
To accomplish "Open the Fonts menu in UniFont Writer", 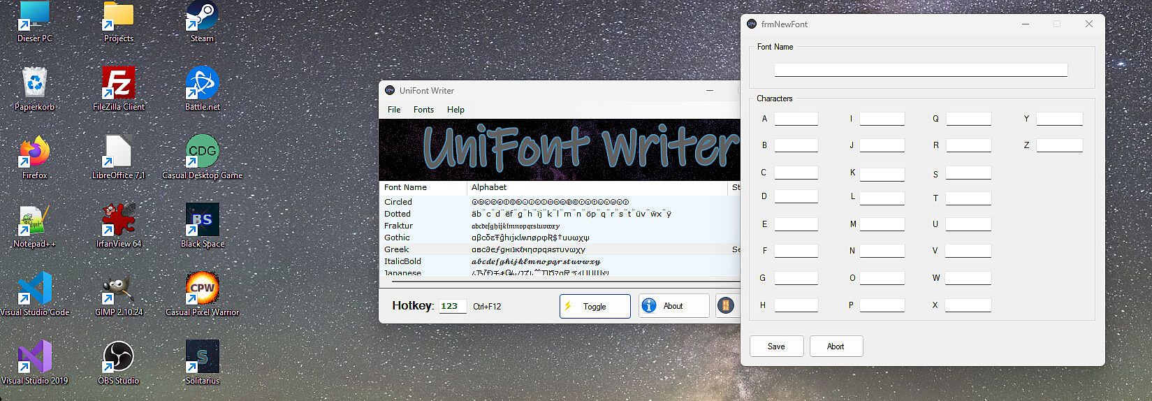I will coord(423,110).
